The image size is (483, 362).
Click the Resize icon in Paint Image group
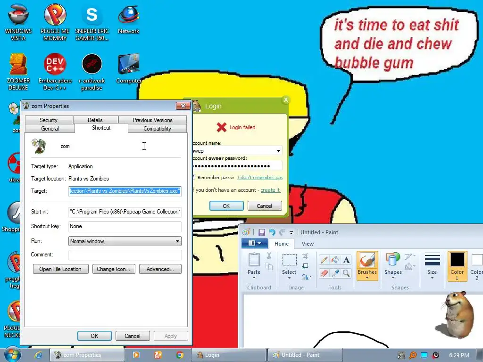tap(305, 266)
